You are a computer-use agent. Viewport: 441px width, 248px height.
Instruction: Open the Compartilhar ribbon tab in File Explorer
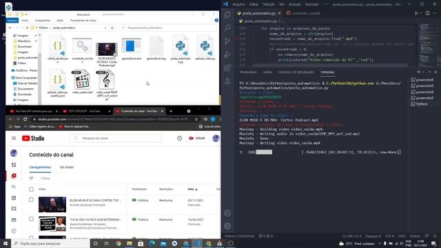[x=43, y=20]
